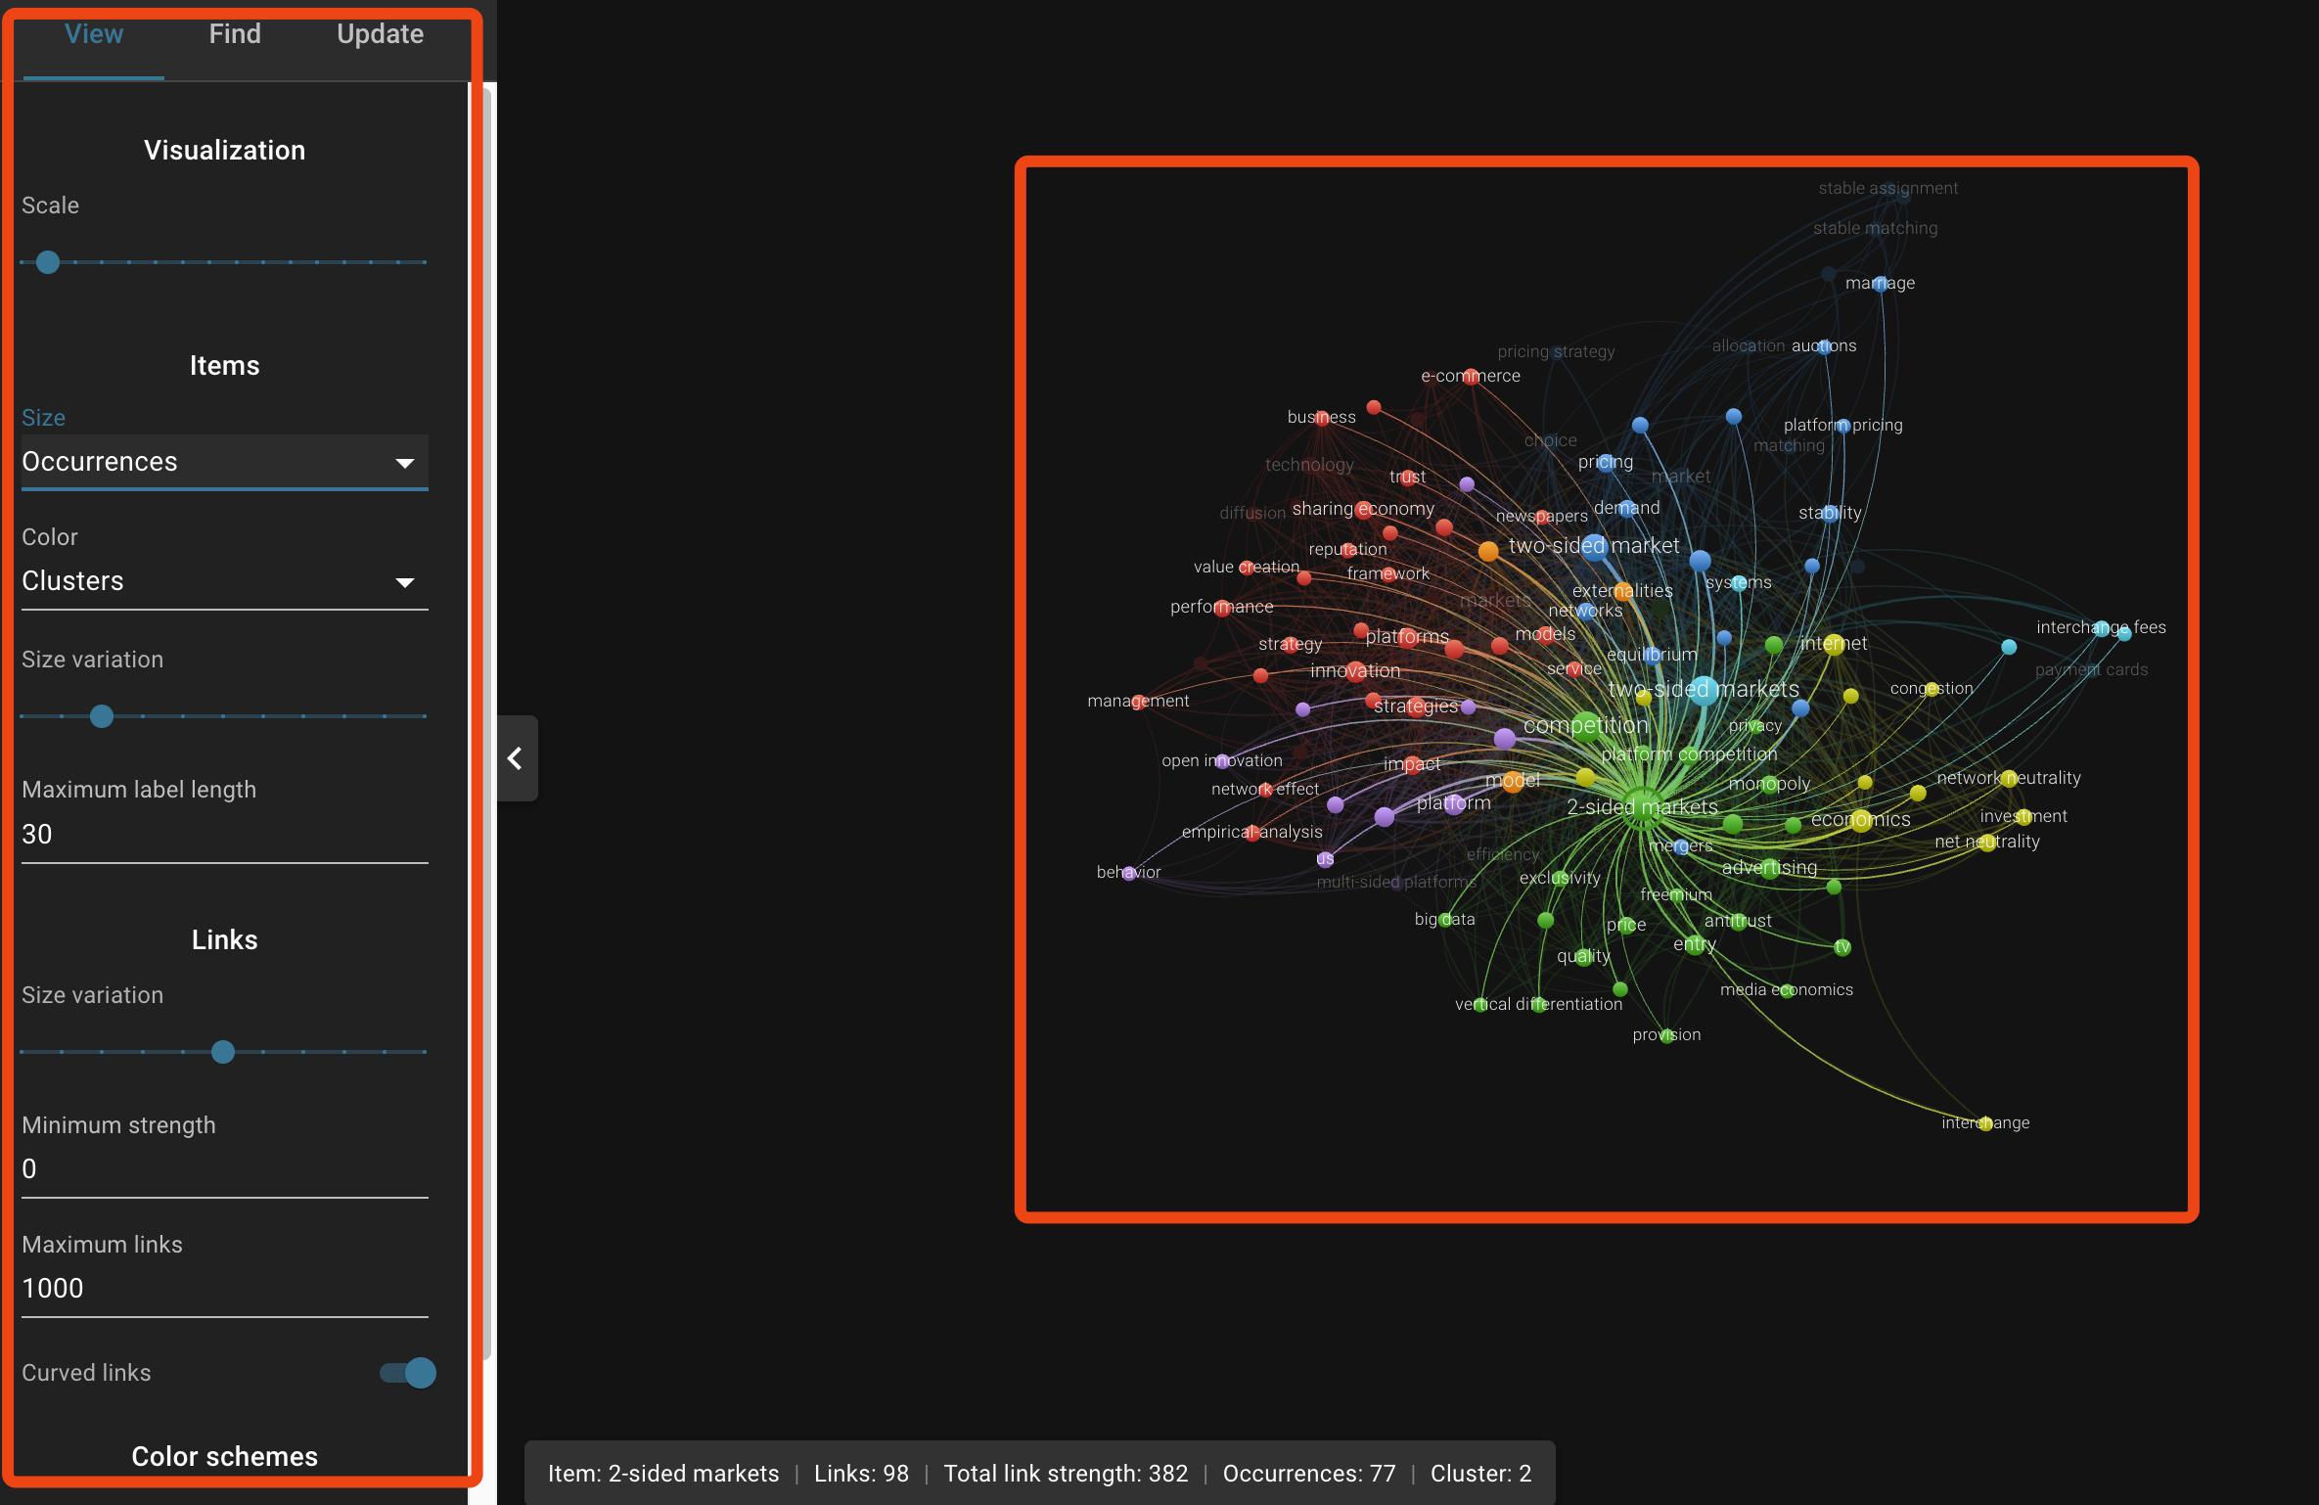This screenshot has height=1505, width=2319.
Task: Click the 'tv' node
Action: [x=1842, y=947]
